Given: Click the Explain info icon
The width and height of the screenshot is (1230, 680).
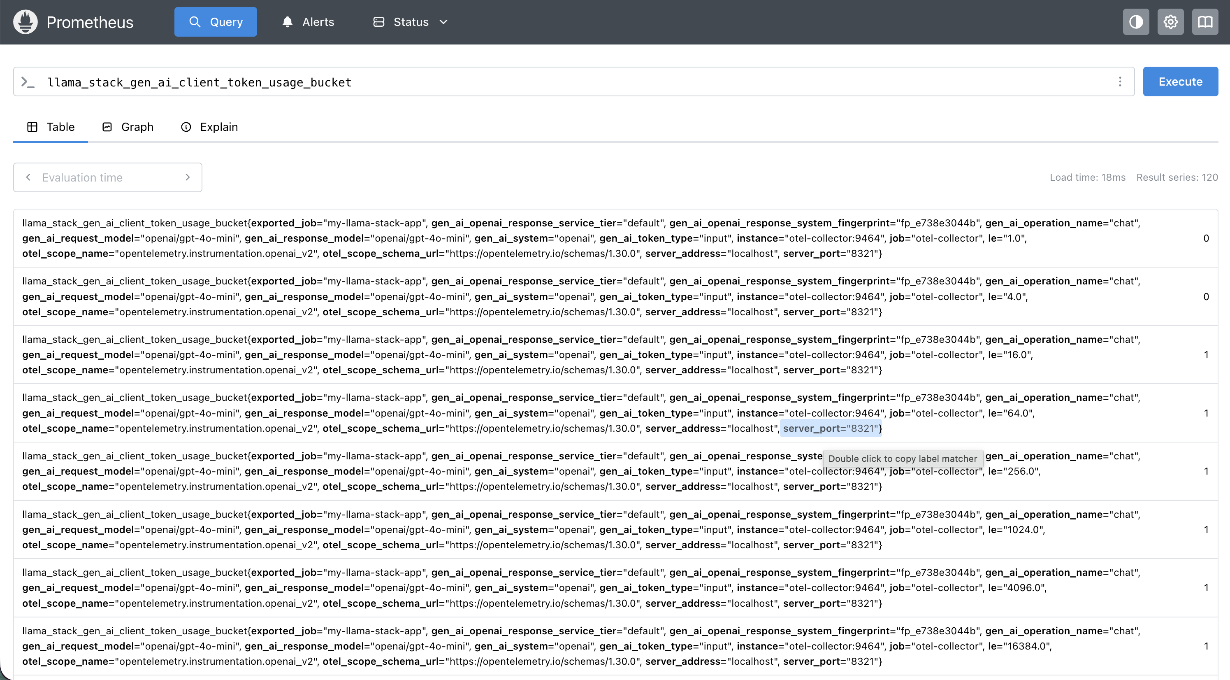Looking at the screenshot, I should click(186, 127).
